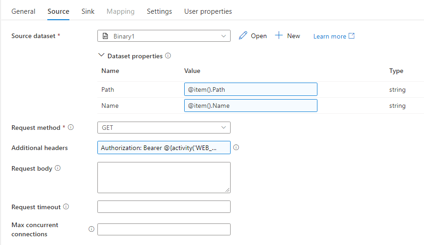The height and width of the screenshot is (245, 424).
Task: Click the Name value field @item().Name
Action: pos(251,106)
